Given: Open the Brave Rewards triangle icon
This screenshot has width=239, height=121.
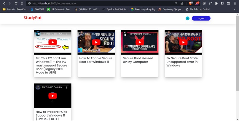Looking at the screenshot, I should coord(197,3).
